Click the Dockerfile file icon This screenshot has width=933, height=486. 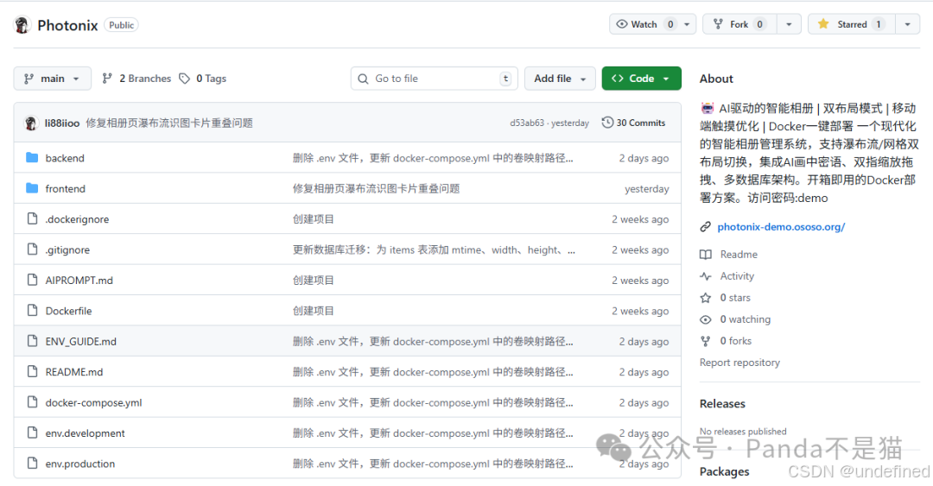(33, 311)
